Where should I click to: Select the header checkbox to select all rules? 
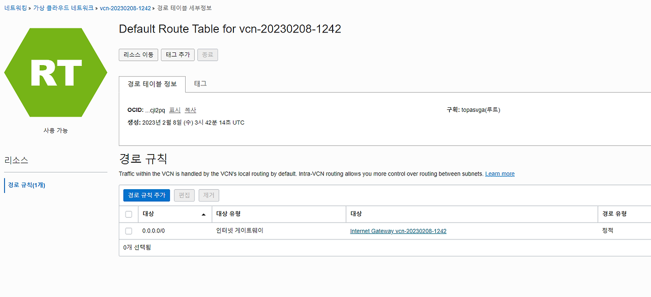pos(129,214)
